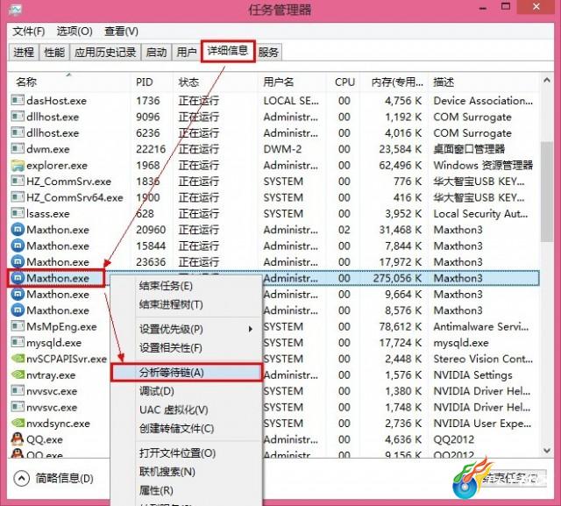Click the vertical scrollbar thumb
561x506 pixels.
(x=547, y=192)
